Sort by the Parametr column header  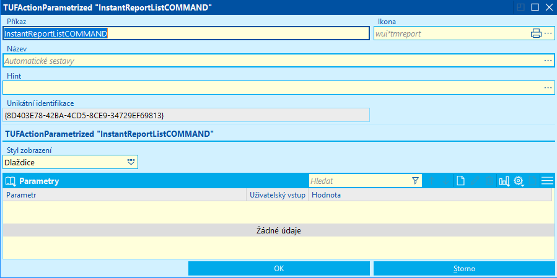[x=125, y=195]
